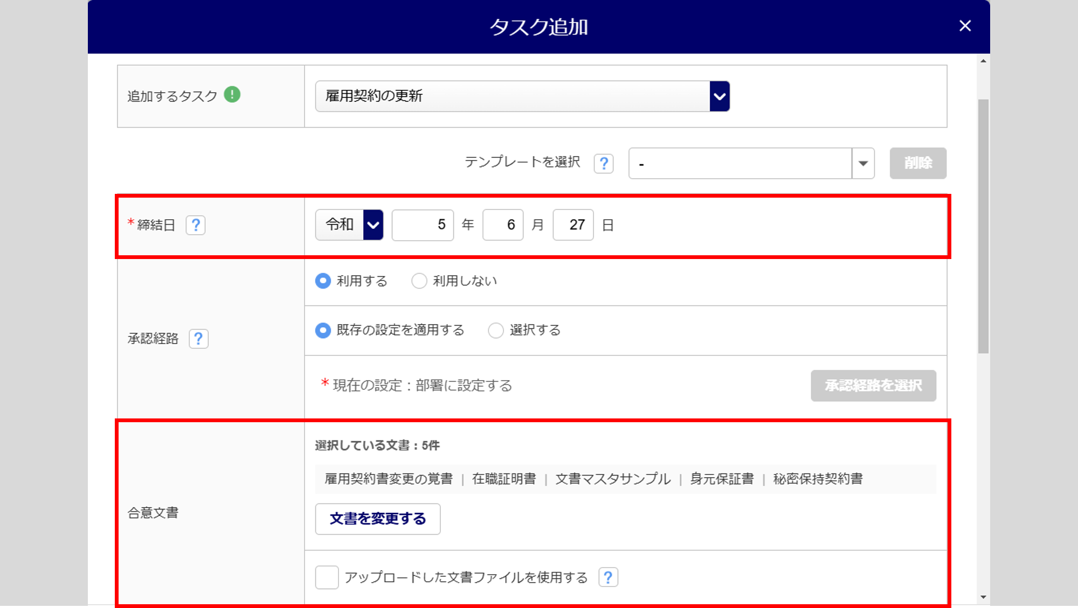
Task: Click the year input showing 5
Action: pos(423,225)
